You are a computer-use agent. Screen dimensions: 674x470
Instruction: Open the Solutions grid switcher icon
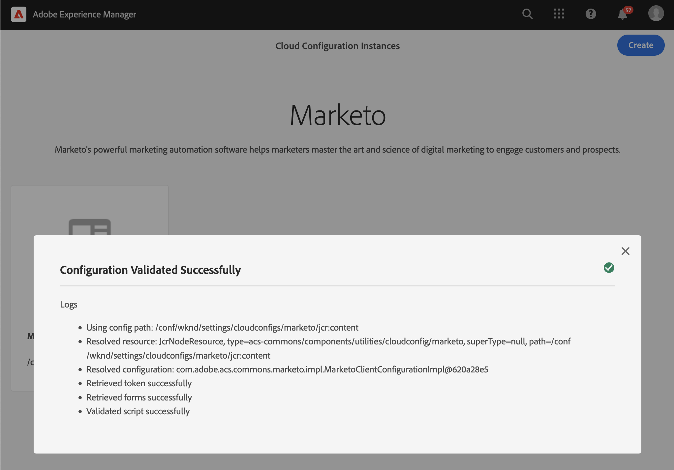[x=559, y=14]
